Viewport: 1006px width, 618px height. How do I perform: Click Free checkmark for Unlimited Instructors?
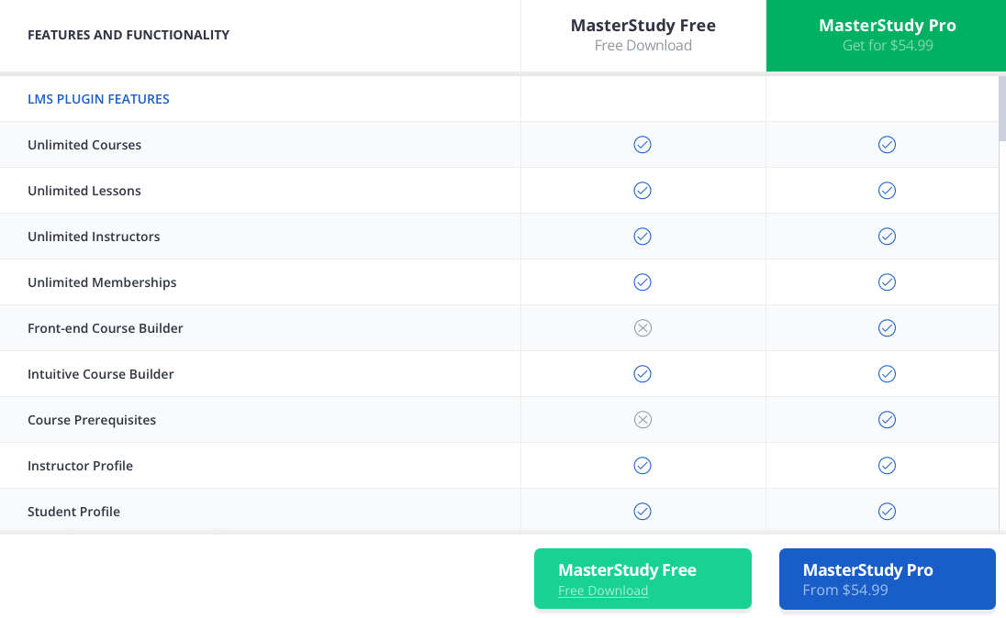(643, 237)
